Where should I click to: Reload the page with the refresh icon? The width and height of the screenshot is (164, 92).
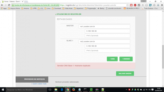pos(9,5)
